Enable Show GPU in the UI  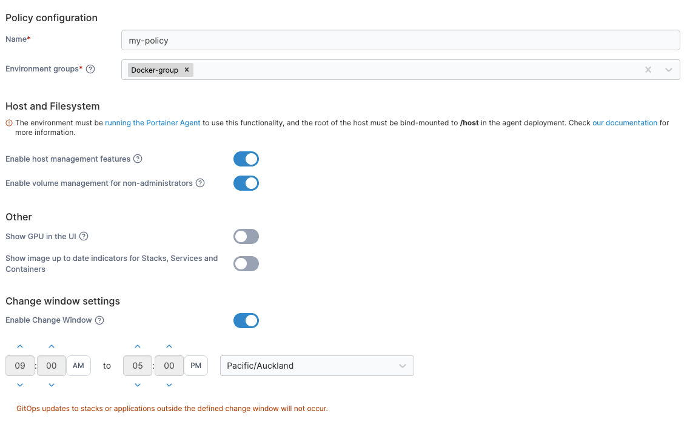coord(246,236)
